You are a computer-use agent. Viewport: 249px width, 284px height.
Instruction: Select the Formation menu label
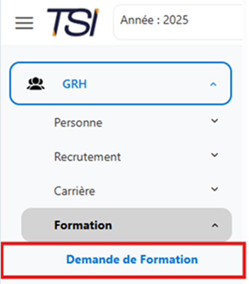pyautogui.click(x=83, y=225)
